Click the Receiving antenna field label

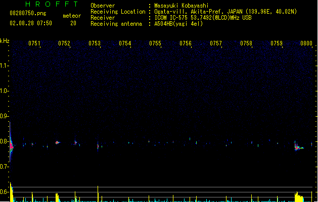click(116, 24)
